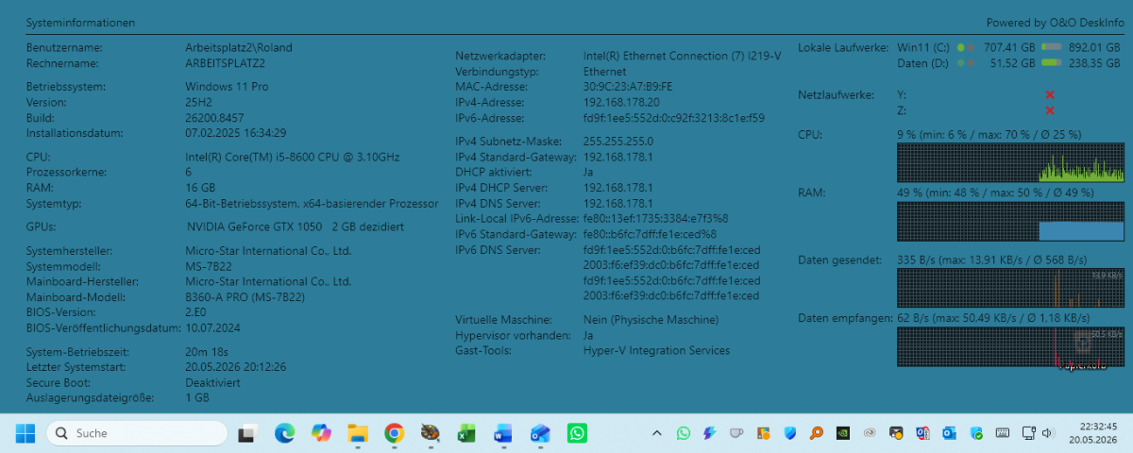Click the purple lightning bolt tray icon
The width and height of the screenshot is (1133, 453).
coord(710,433)
